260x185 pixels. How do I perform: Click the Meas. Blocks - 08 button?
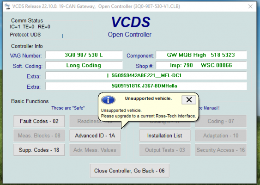pos(39,136)
